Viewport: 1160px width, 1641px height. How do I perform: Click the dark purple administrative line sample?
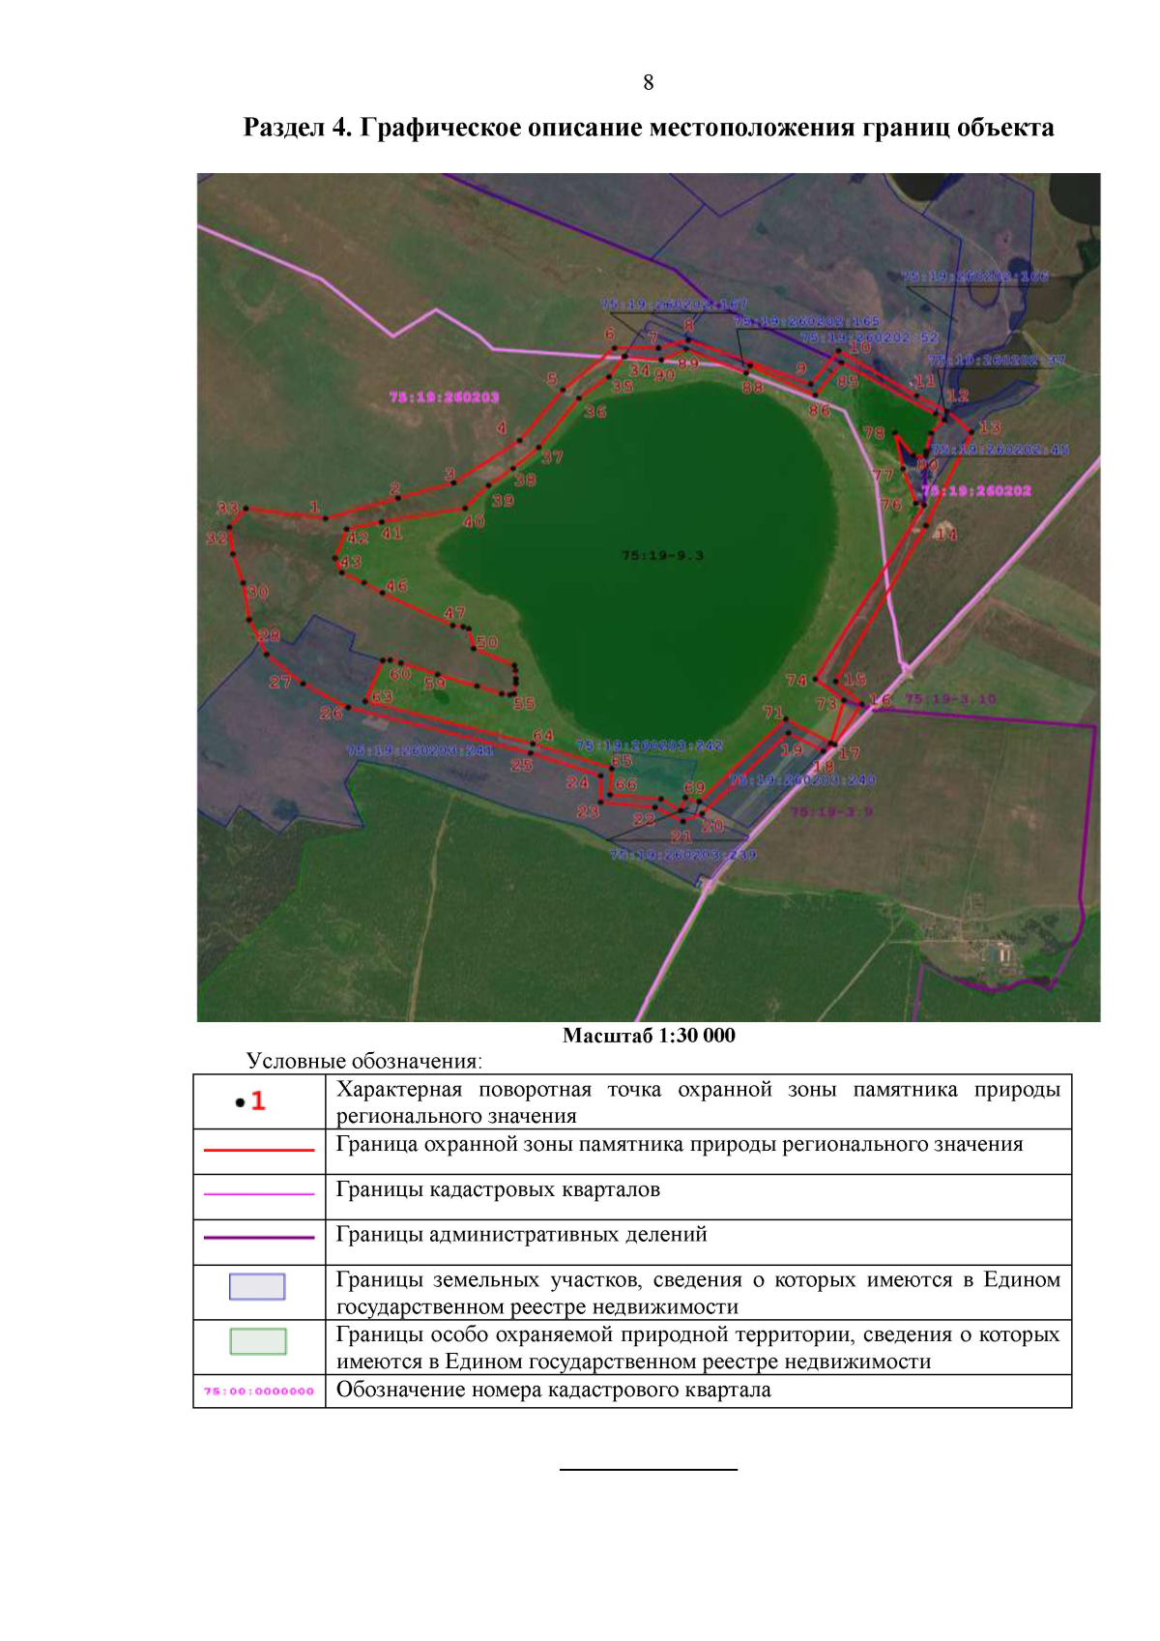click(x=259, y=1237)
